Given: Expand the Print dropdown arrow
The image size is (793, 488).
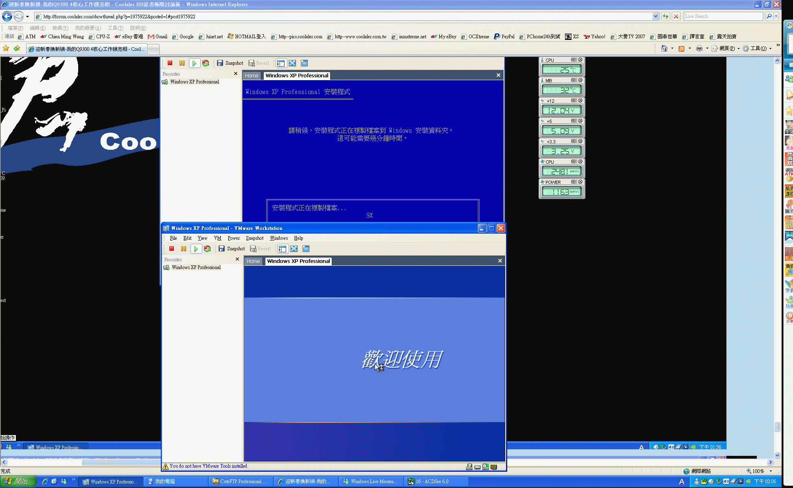Looking at the screenshot, I should (x=707, y=48).
